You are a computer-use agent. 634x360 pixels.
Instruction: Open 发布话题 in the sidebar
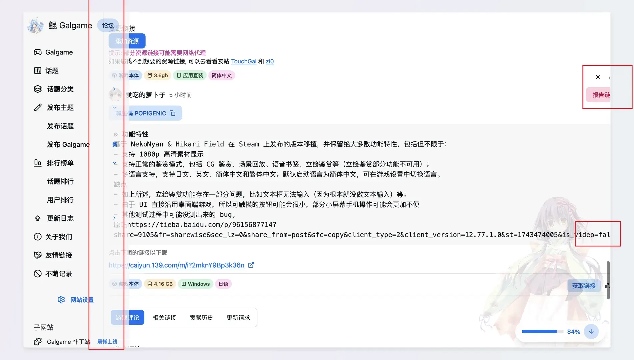click(x=60, y=126)
